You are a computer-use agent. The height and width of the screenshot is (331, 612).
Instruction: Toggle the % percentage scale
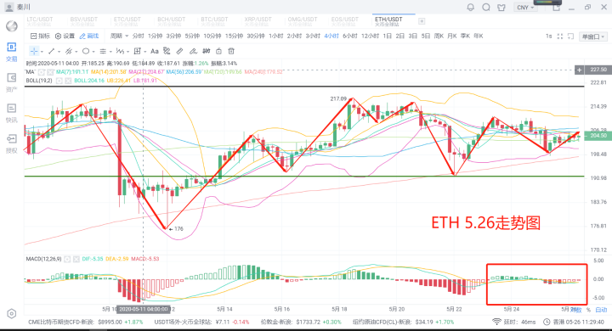click(x=588, y=310)
